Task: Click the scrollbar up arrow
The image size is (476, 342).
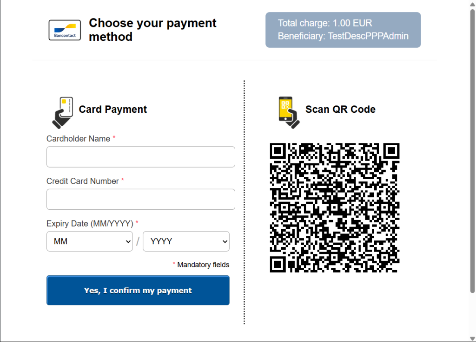Action: [x=472, y=4]
